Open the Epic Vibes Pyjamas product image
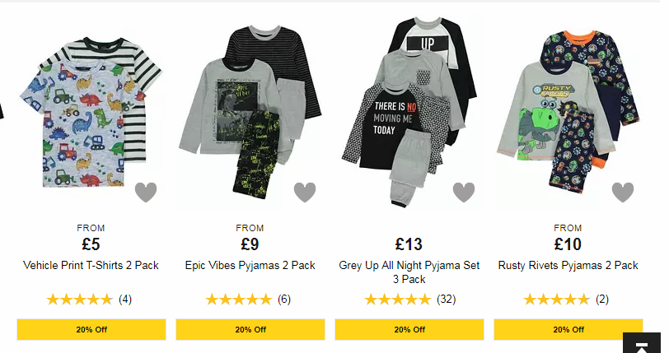669x353 pixels. coord(250,112)
